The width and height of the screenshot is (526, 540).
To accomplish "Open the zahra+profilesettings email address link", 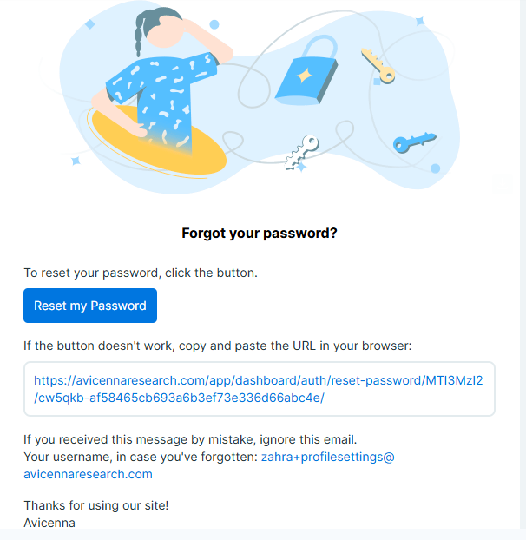I will coord(327,457).
